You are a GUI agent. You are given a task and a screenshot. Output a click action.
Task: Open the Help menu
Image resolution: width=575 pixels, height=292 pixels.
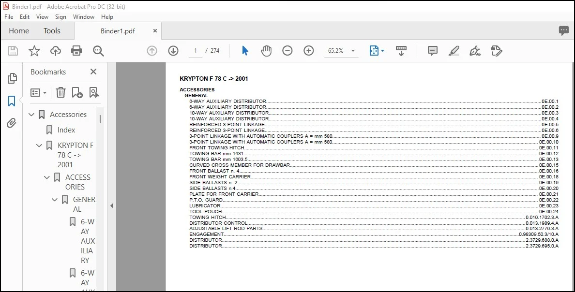pos(107,17)
